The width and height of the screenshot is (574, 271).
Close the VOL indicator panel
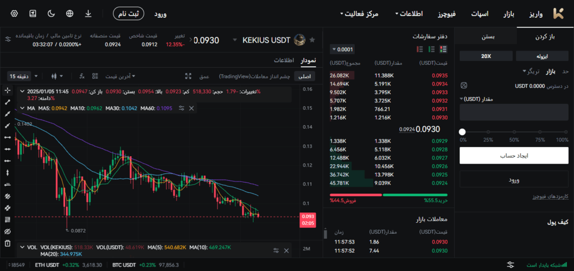click(x=286, y=250)
